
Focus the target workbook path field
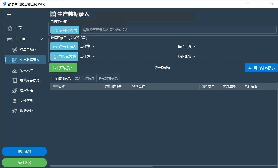pyautogui.click(x=179, y=30)
